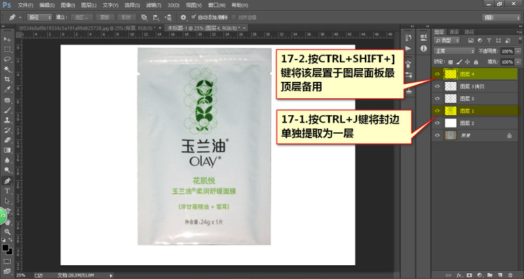Open 路径 mode dropdown in options bar
Screen dimensions: 524x279
click(39, 18)
